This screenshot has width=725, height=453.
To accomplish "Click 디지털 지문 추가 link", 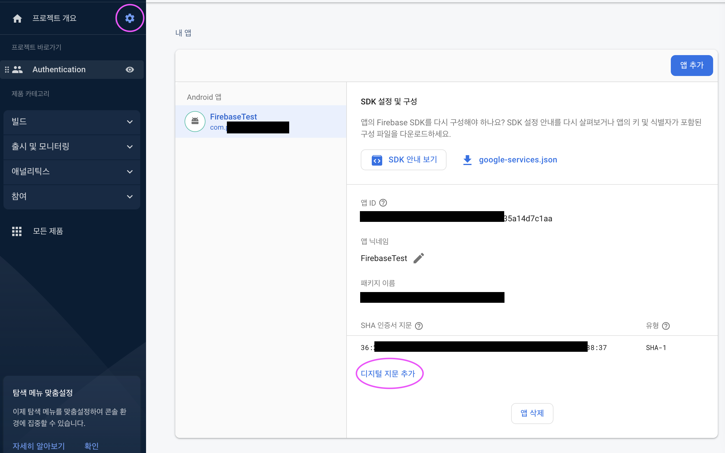I will [388, 373].
